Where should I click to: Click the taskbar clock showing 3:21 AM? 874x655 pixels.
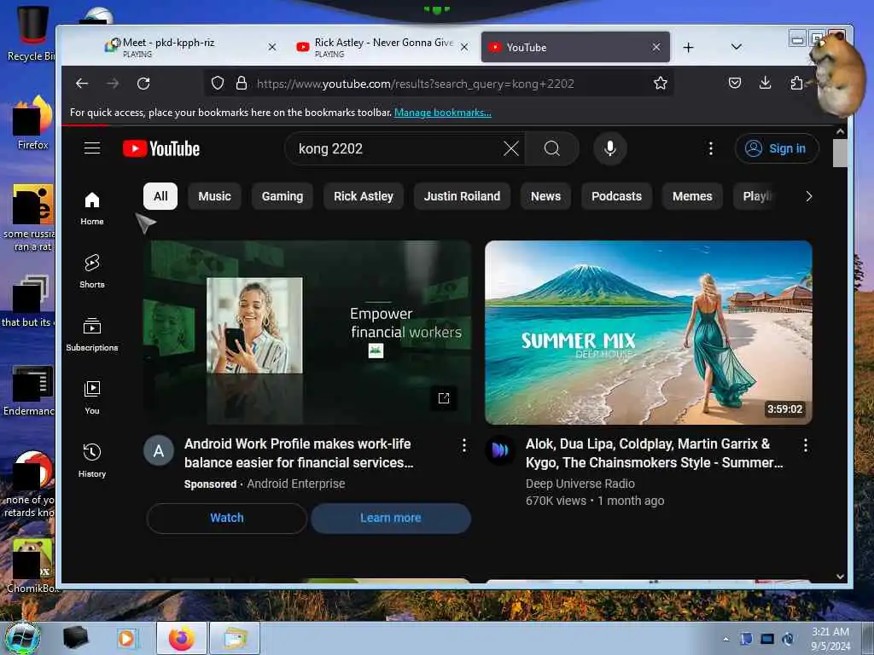pos(830,639)
